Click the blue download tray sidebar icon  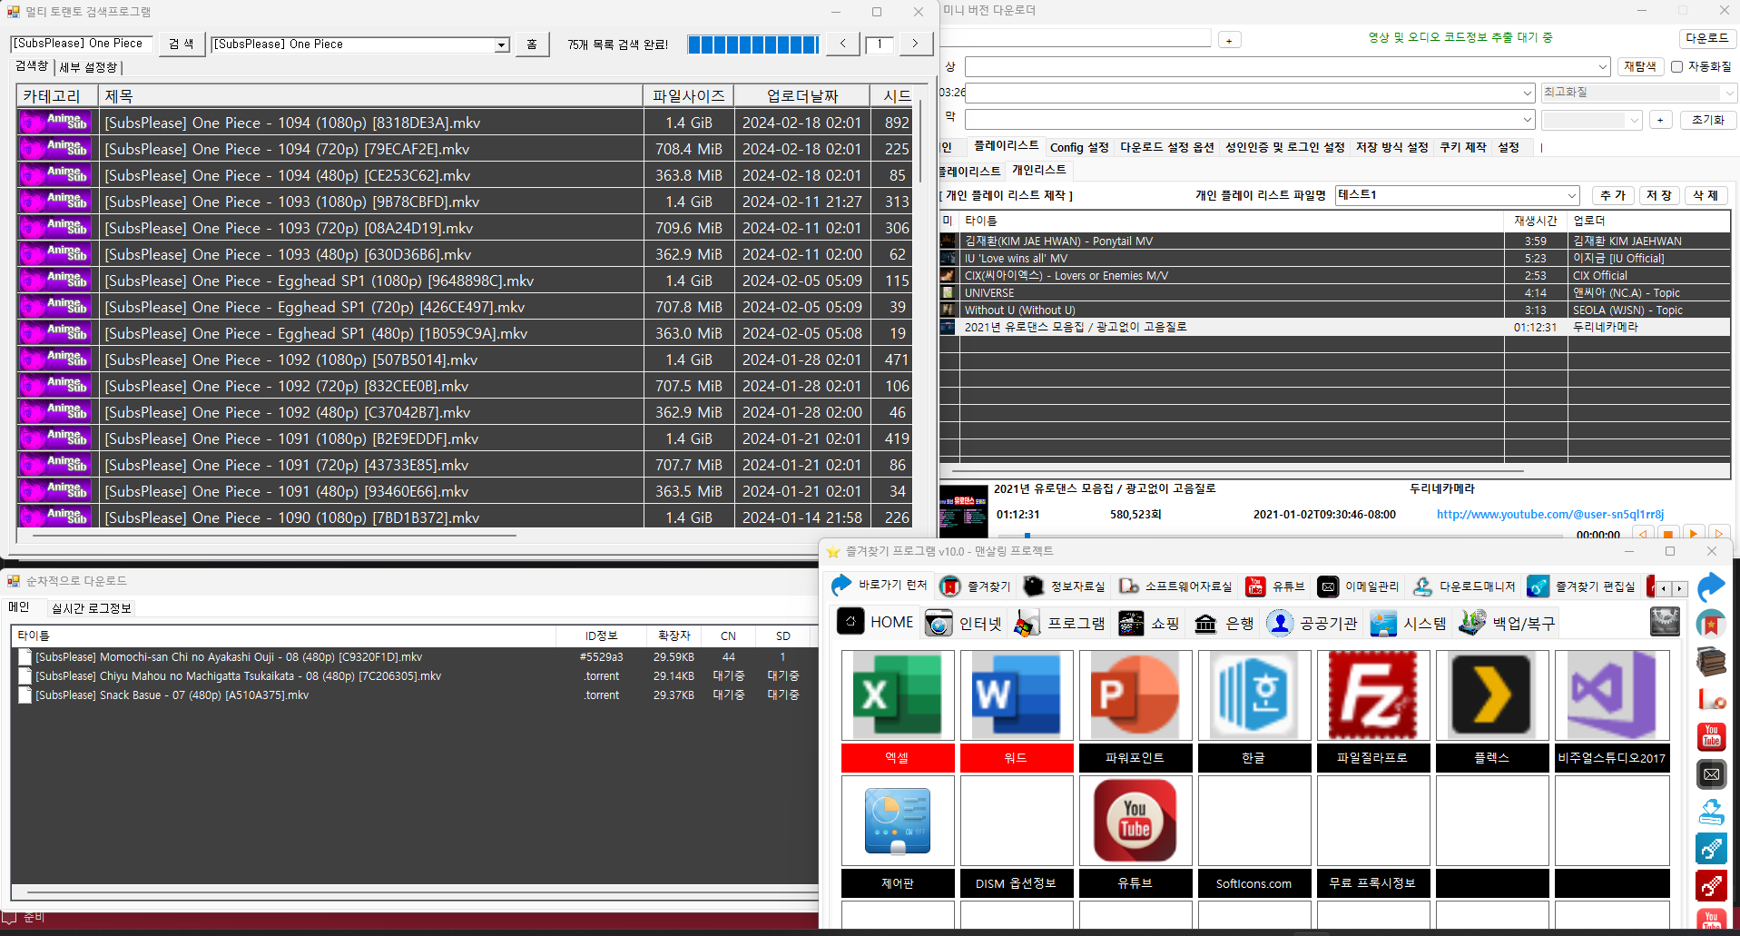[x=1711, y=812]
